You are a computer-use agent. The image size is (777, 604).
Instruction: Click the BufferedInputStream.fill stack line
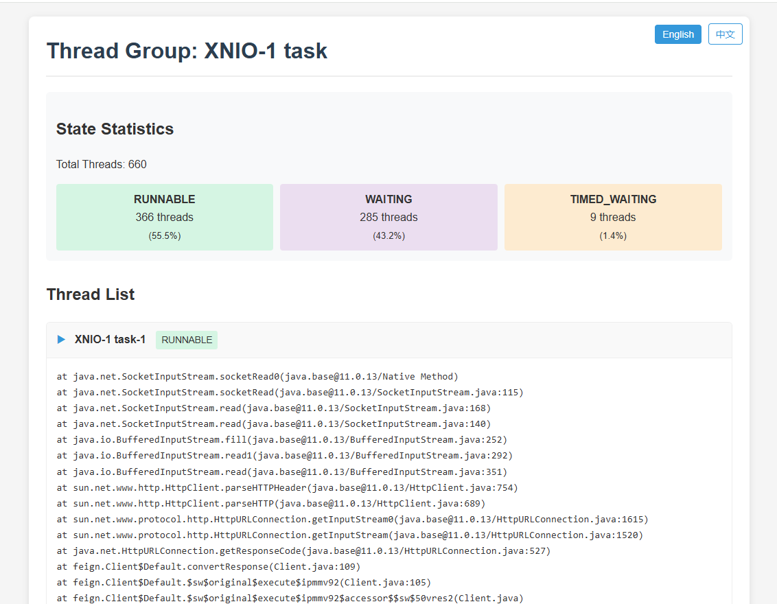pos(282,440)
